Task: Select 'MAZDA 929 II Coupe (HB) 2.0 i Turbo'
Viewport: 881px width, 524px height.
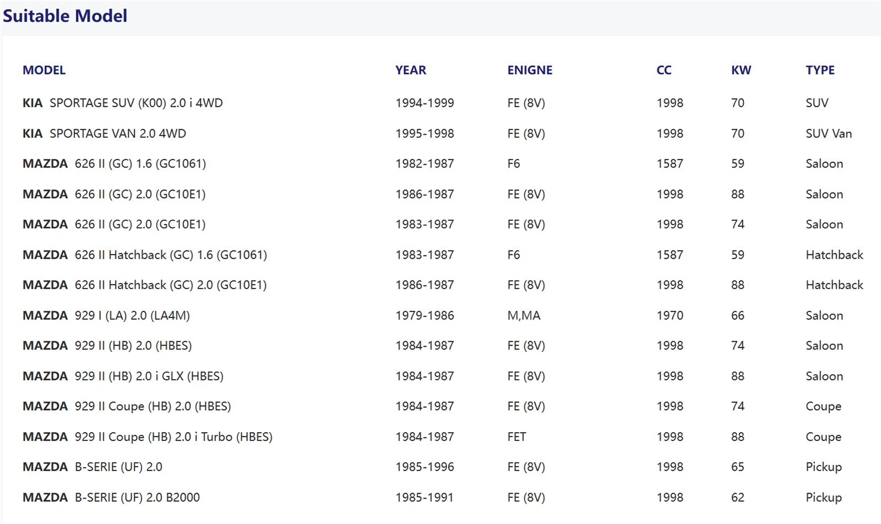Action: click(x=148, y=436)
